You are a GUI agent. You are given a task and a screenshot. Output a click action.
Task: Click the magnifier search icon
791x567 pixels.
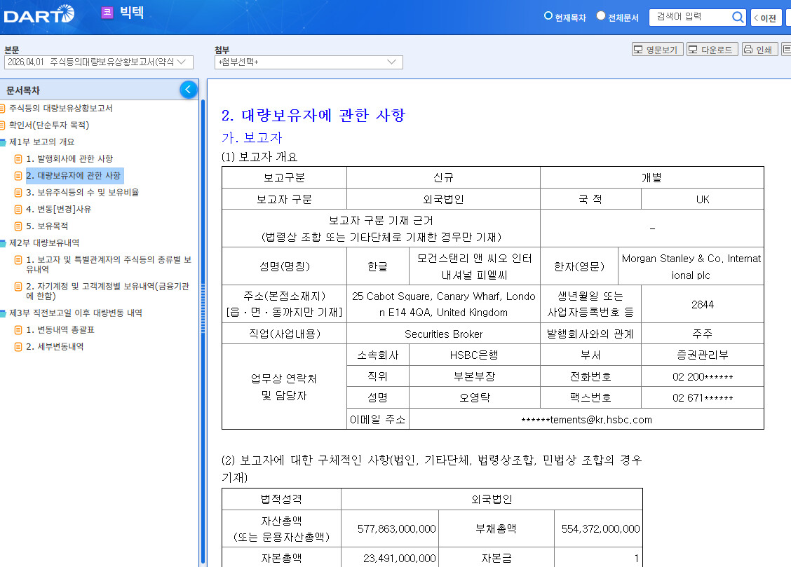738,18
